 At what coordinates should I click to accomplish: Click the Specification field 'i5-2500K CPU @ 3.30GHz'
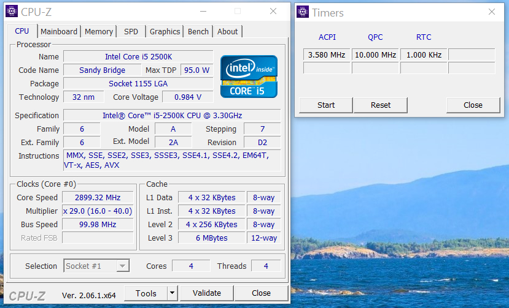click(x=172, y=115)
